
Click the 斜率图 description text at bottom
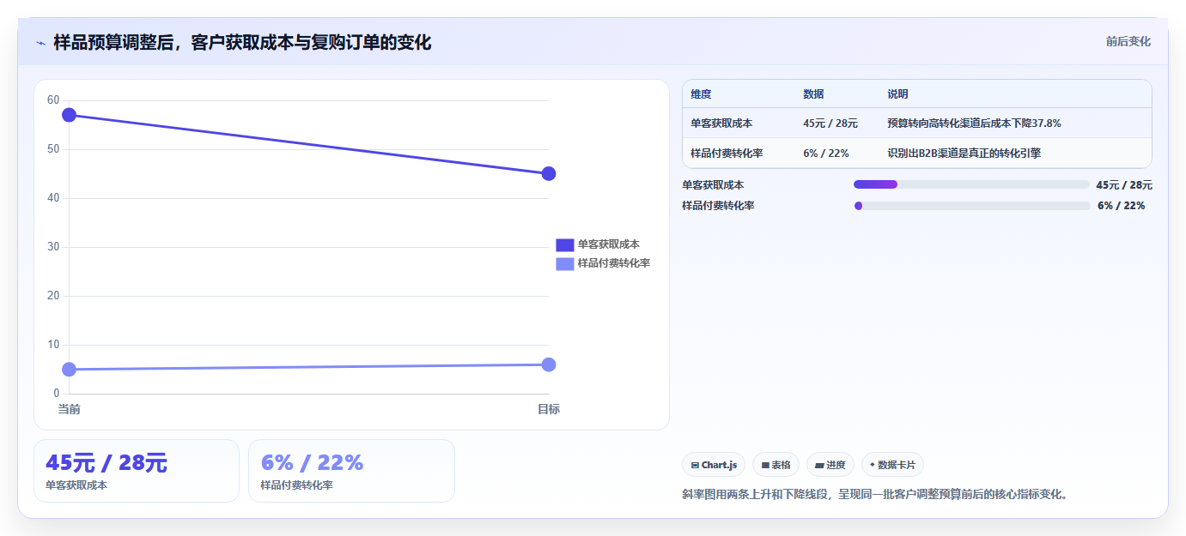(x=874, y=495)
